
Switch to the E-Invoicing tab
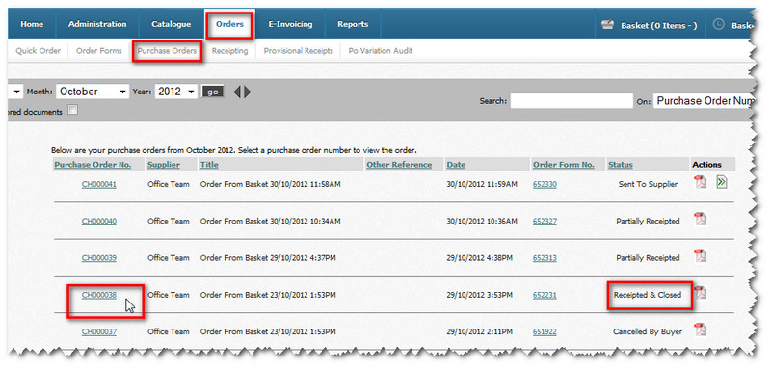pyautogui.click(x=290, y=24)
